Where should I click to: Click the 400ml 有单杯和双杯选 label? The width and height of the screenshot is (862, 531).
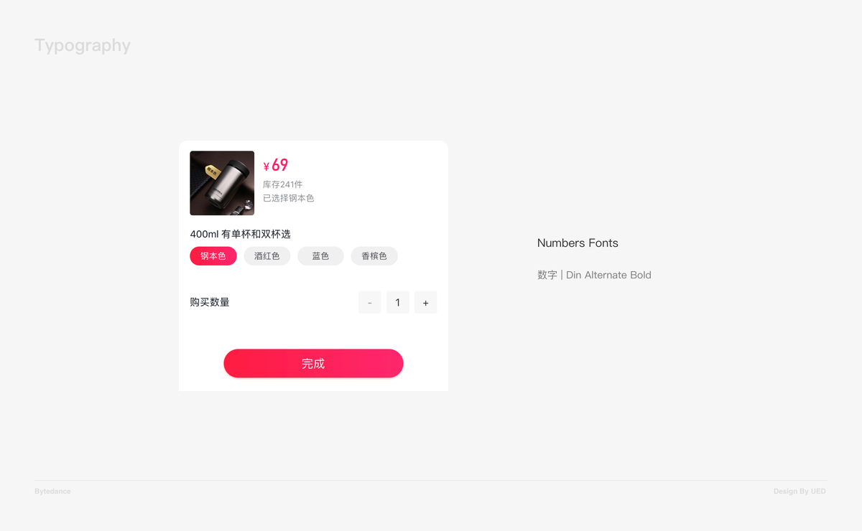point(240,234)
